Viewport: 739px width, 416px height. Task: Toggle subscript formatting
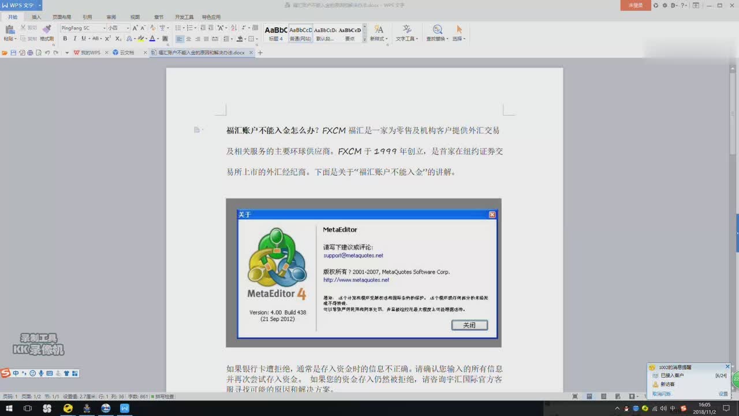118,39
